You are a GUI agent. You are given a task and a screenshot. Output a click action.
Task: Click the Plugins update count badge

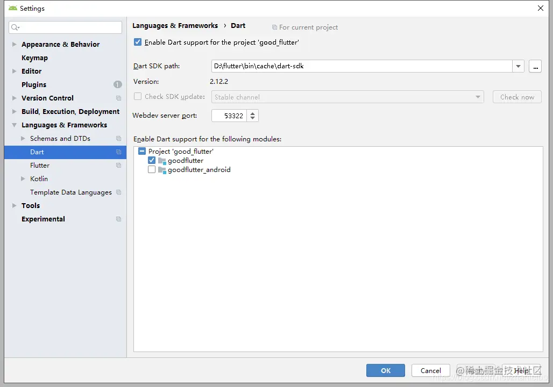click(x=117, y=84)
